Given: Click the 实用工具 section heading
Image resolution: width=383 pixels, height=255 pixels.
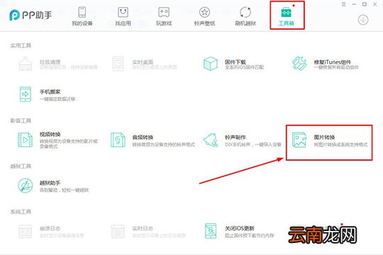Looking at the screenshot, I should click(x=21, y=45).
